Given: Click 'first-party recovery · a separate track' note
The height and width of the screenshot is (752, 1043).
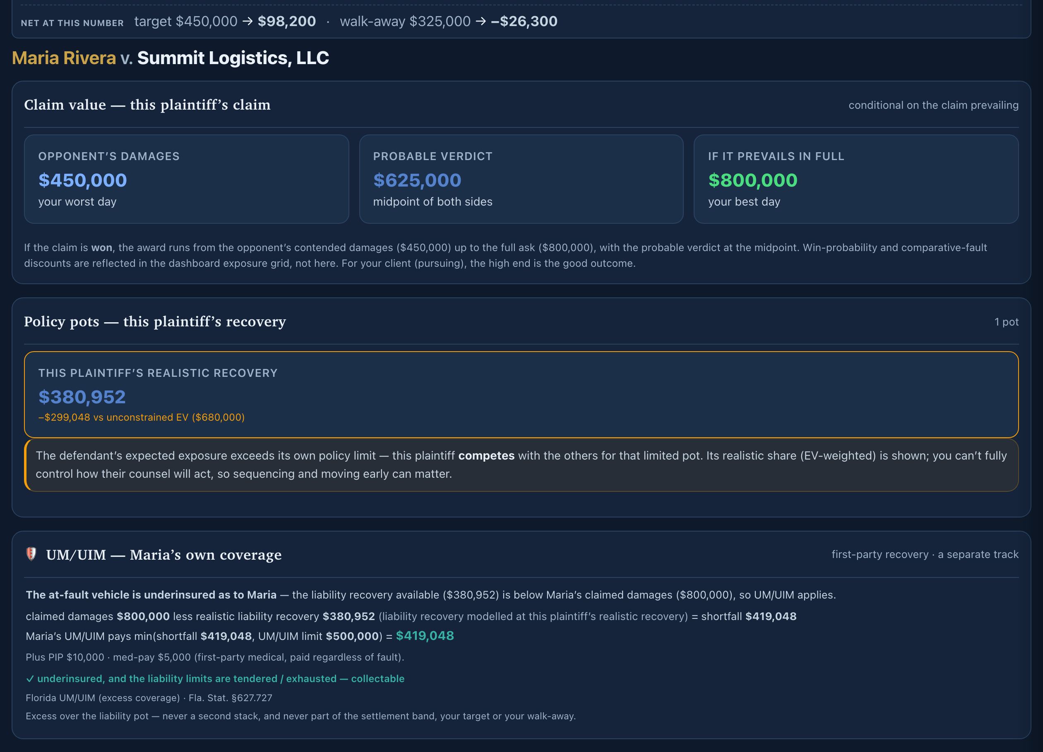Looking at the screenshot, I should click(925, 554).
